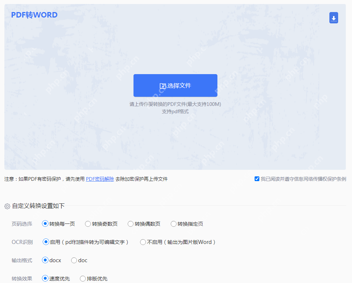Image resolution: width=352 pixels, height=283 pixels.
Task: Disable OCR by selecting 不启用
Action: pyautogui.click(x=143, y=242)
